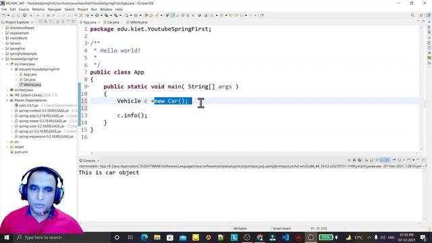Maximize the Console view panel
Viewport: 432px width, 243px height.
coord(423,160)
